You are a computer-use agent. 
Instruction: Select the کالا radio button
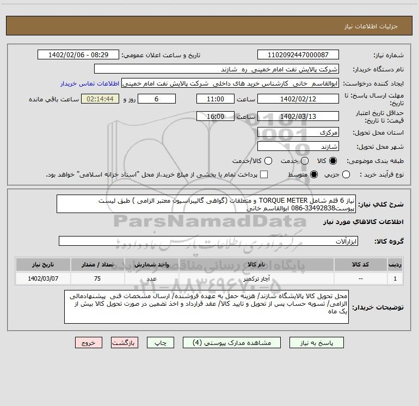[x=333, y=161]
